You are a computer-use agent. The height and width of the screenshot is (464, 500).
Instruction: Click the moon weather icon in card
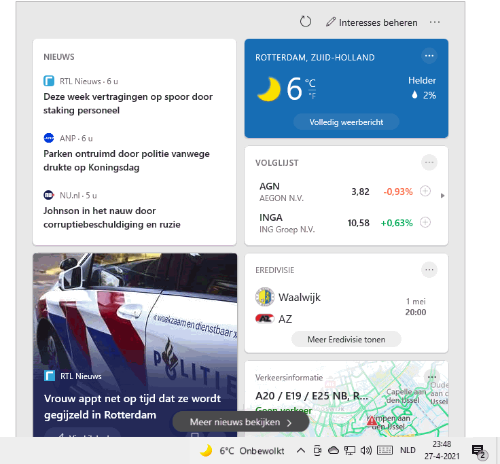click(269, 89)
